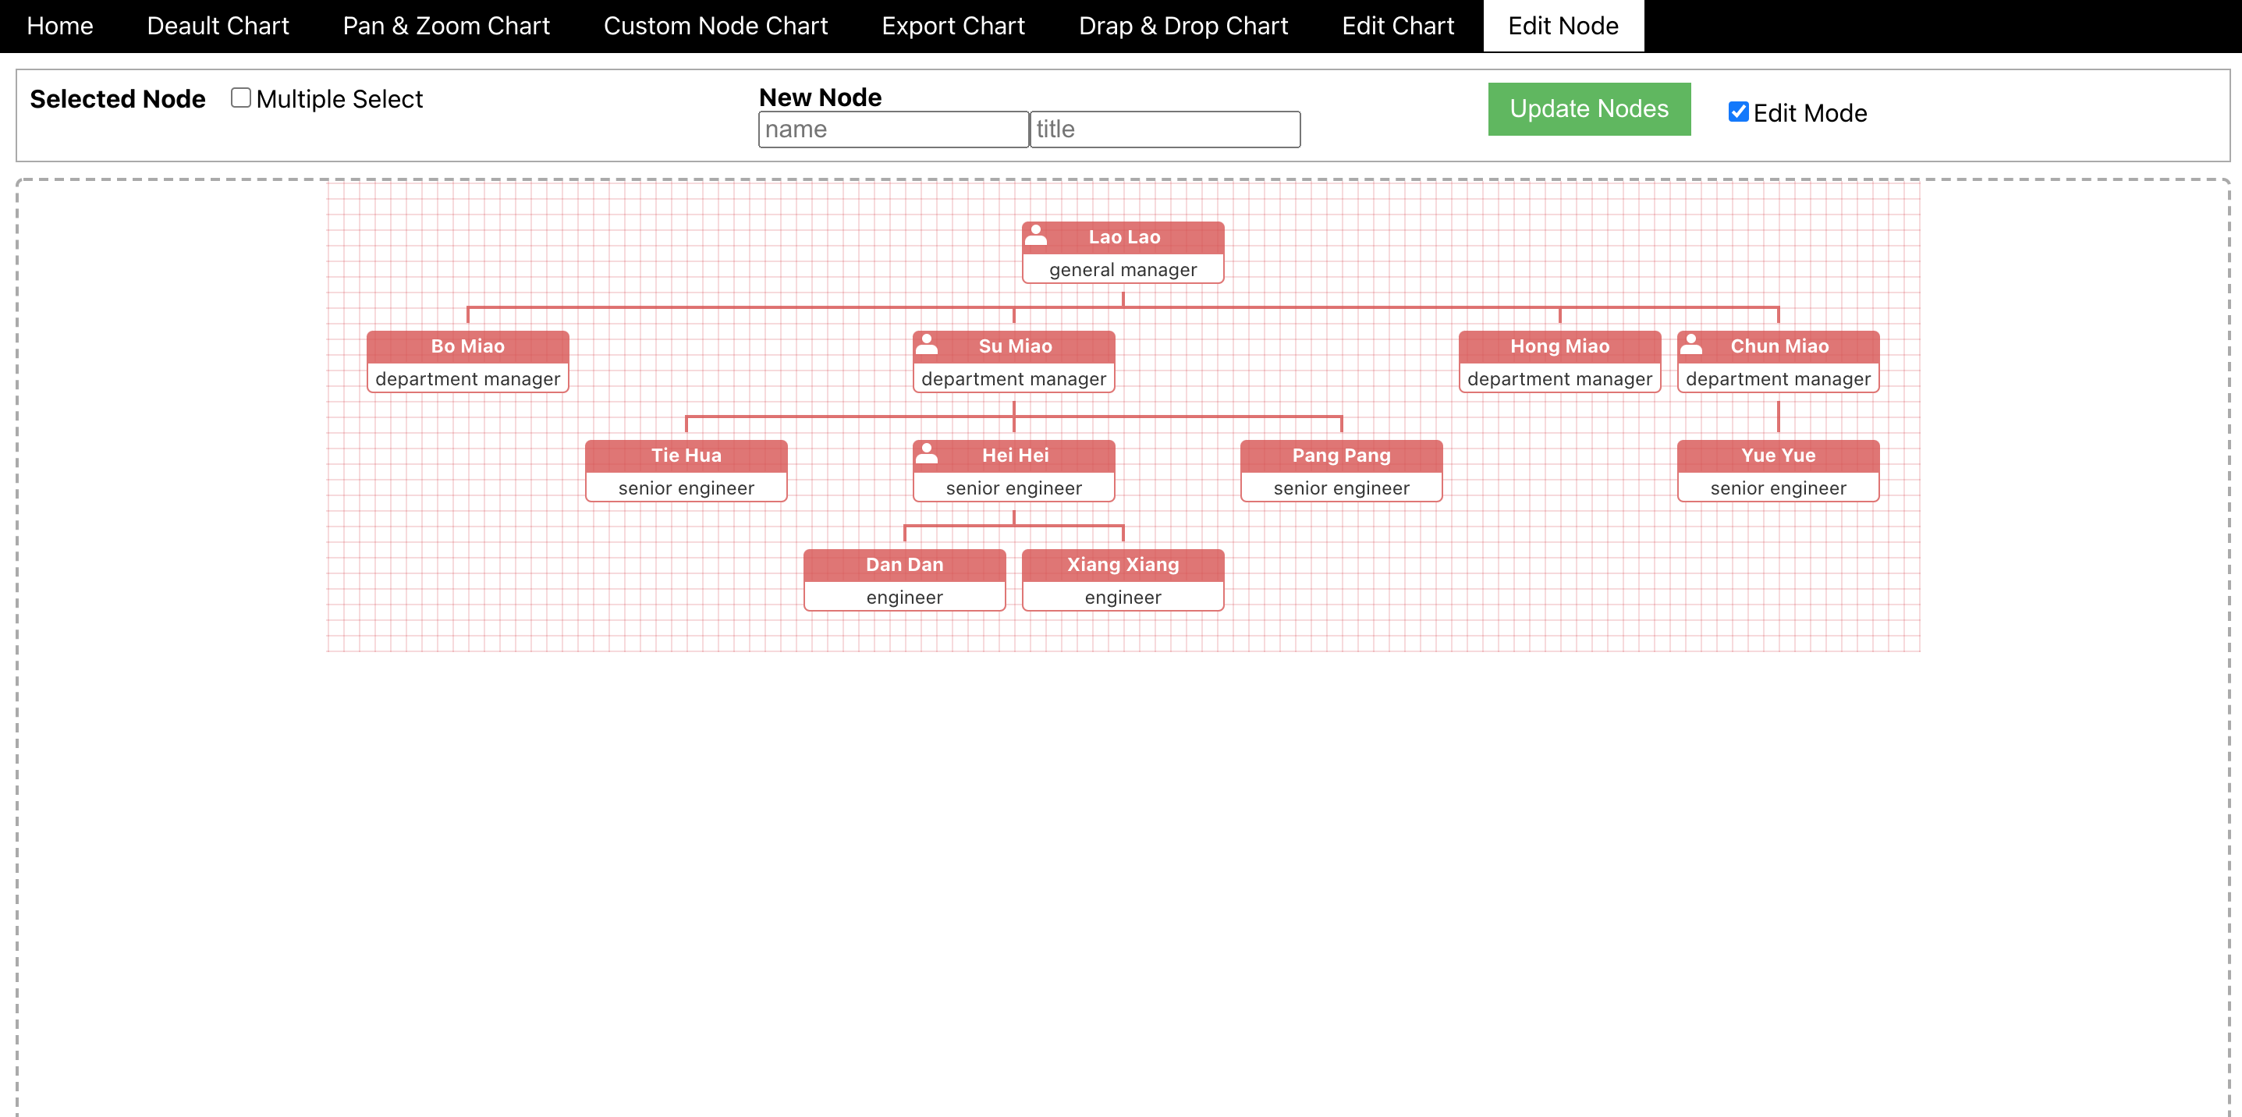Viewport: 2242px width, 1117px height.
Task: Switch to the Pan & Zoom Chart page
Action: point(445,26)
